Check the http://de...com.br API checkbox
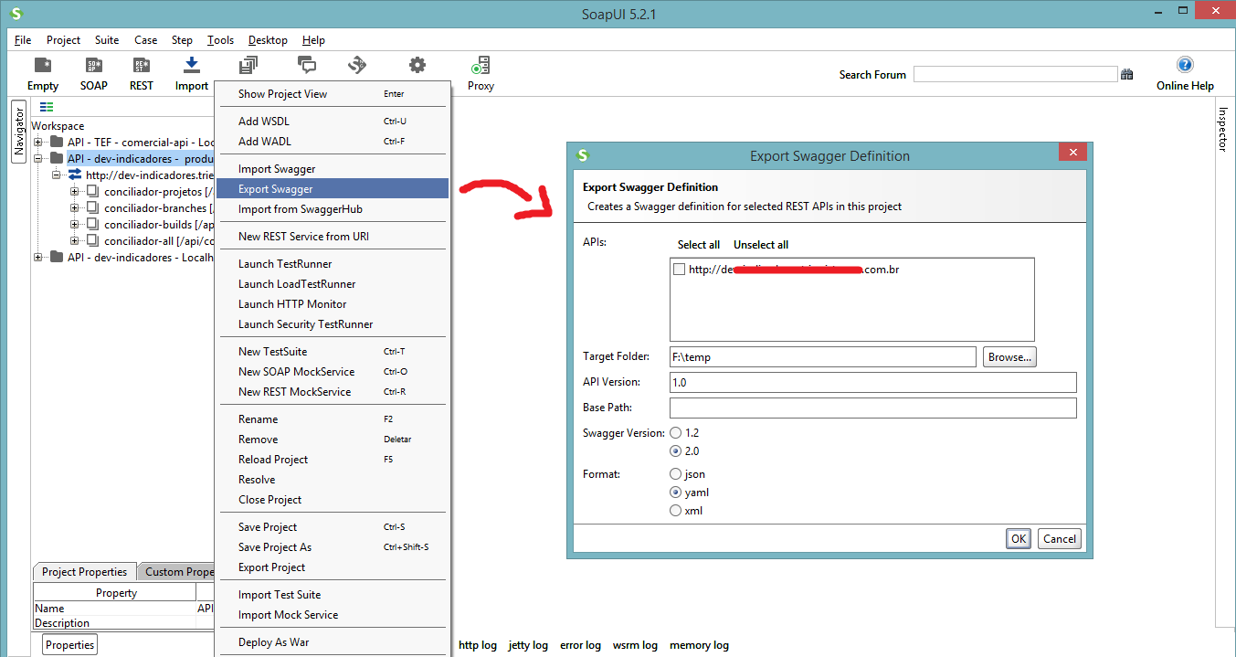Viewport: 1236px width, 657px height. click(679, 270)
